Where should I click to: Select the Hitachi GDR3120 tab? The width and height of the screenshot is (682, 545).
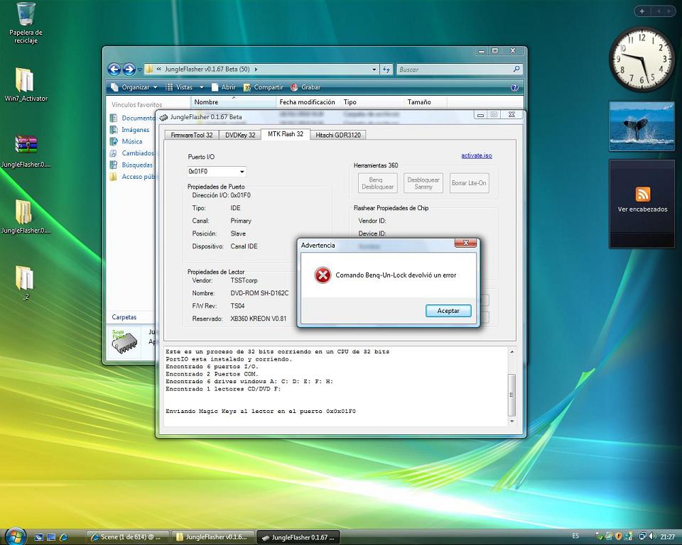pos(339,135)
